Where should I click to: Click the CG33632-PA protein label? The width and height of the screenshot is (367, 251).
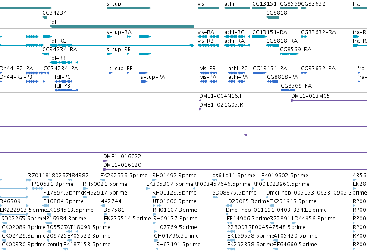click(318, 69)
